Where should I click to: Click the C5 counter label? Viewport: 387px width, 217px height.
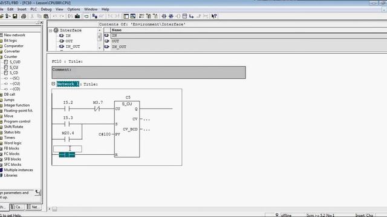coord(128,98)
